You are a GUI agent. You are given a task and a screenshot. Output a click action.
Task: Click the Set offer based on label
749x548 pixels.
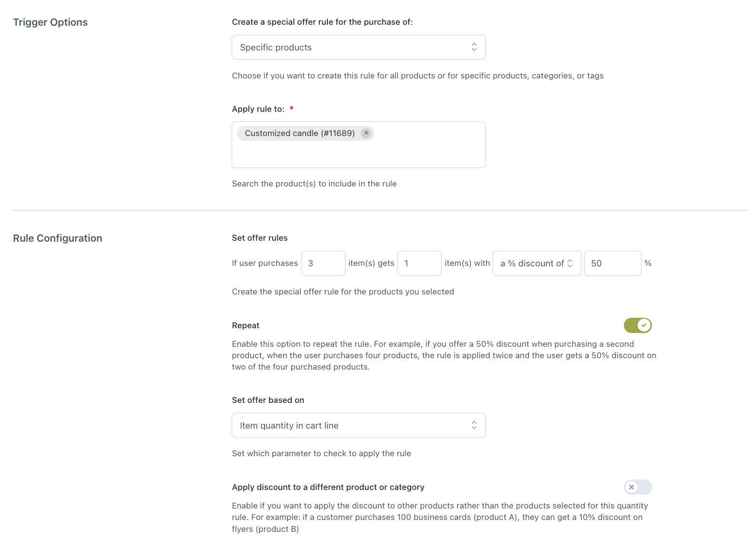click(268, 400)
